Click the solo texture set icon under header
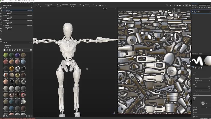This screenshot has width=211, height=119. tap(6, 8)
